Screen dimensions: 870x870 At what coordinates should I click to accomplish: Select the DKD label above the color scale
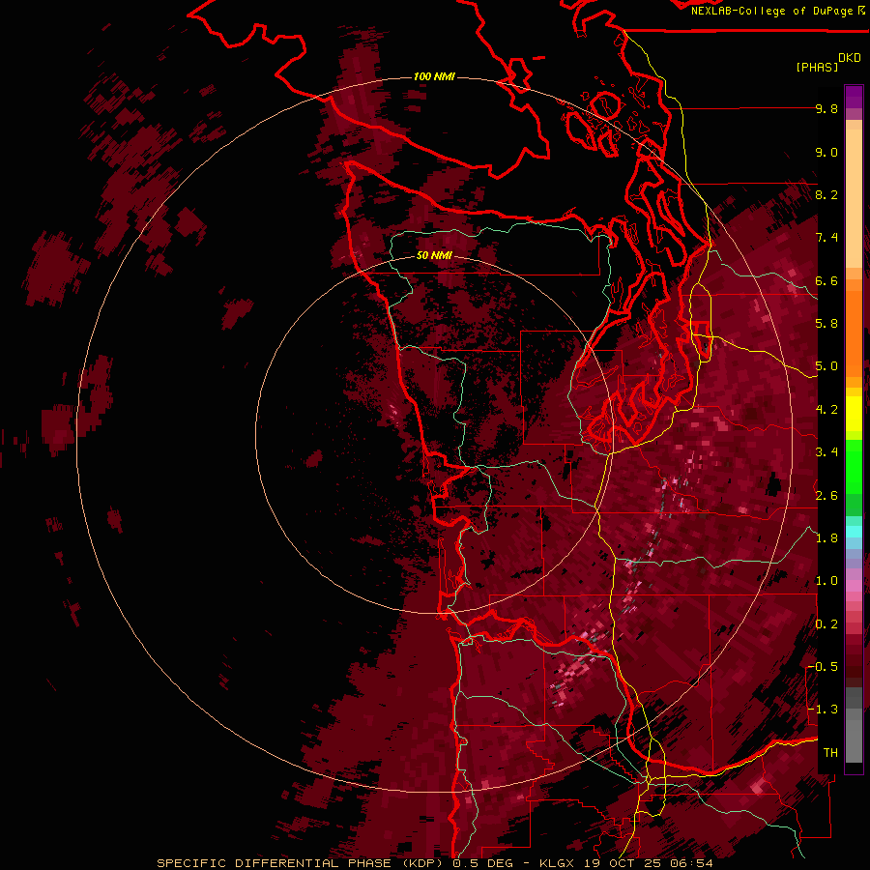(850, 58)
